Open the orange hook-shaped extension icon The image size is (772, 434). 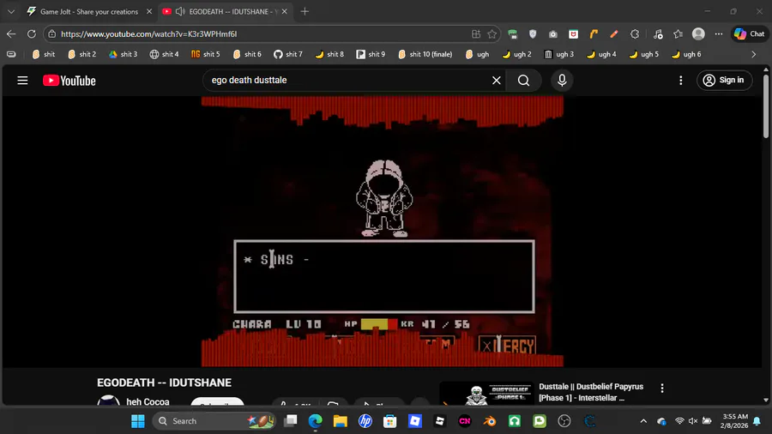(x=594, y=34)
